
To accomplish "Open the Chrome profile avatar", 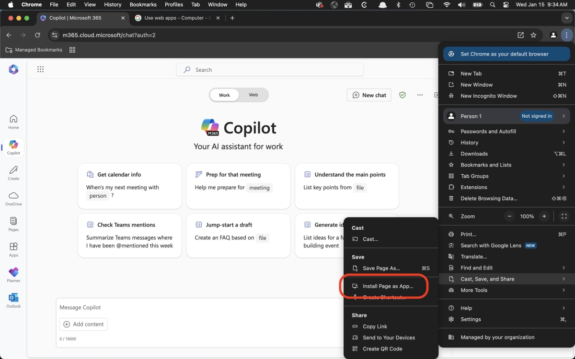I will coord(553,35).
